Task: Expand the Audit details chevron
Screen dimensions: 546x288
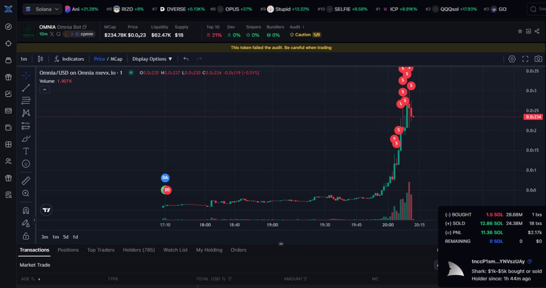Action: (x=304, y=27)
